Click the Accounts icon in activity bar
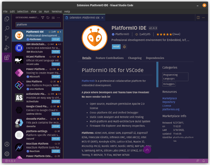The image size is (210, 165). pos(7,144)
